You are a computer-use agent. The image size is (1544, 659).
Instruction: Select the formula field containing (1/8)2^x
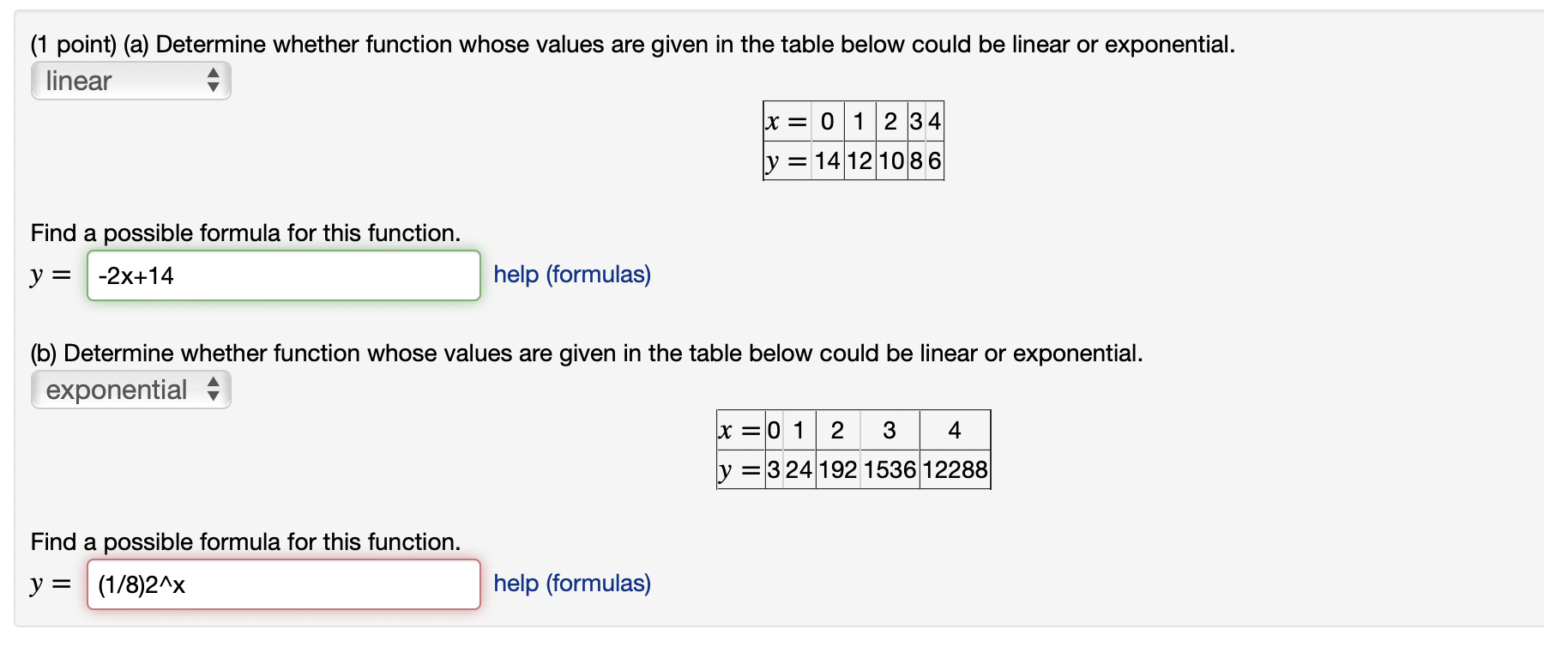pos(283,584)
